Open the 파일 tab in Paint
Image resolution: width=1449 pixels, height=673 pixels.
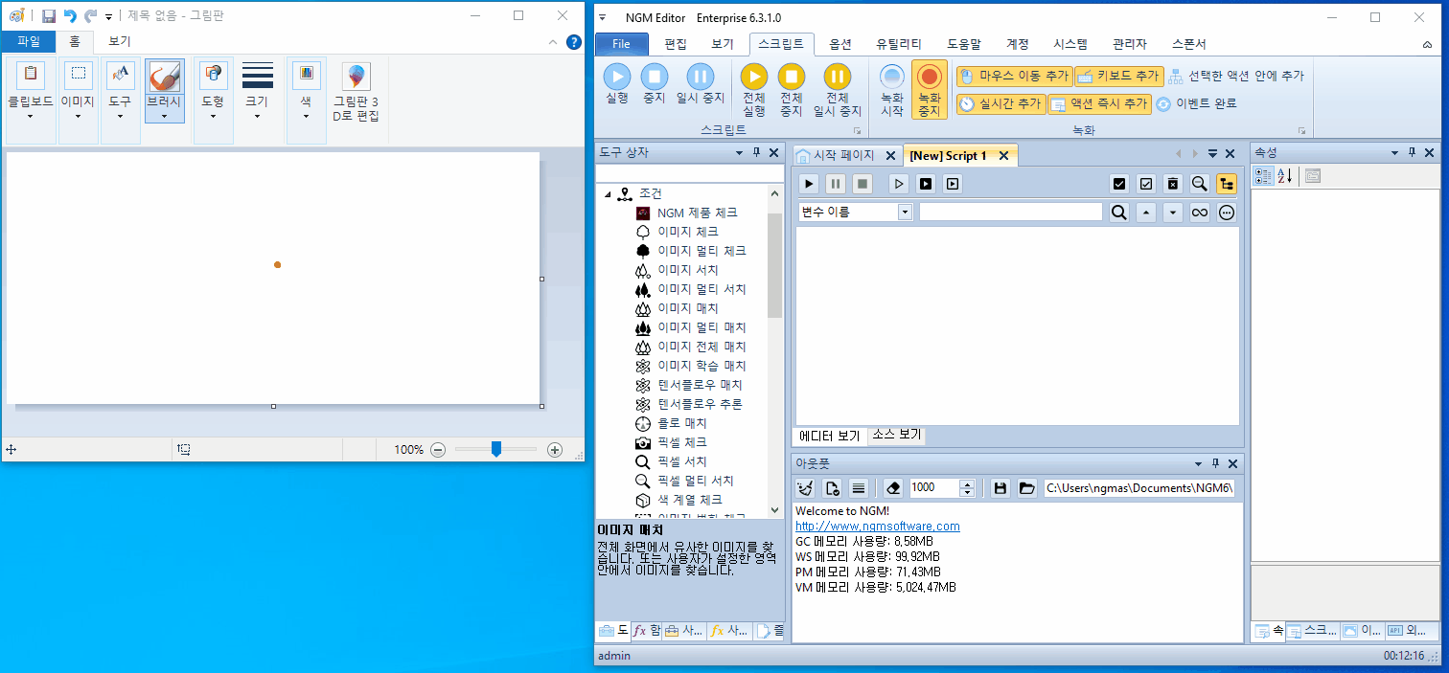29,41
